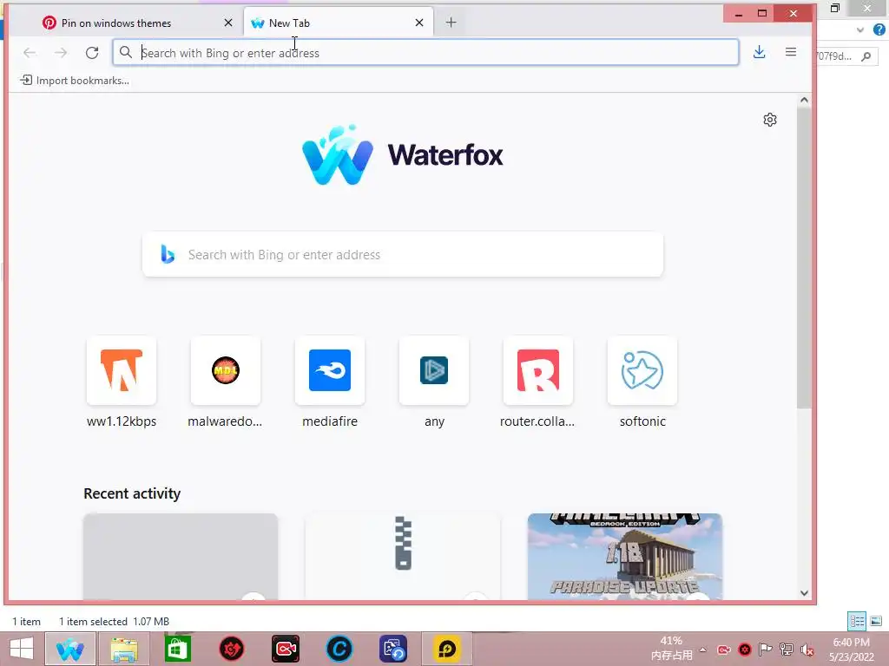Switch to Pin on windows themes tab
This screenshot has width=889, height=666.
coord(138,23)
